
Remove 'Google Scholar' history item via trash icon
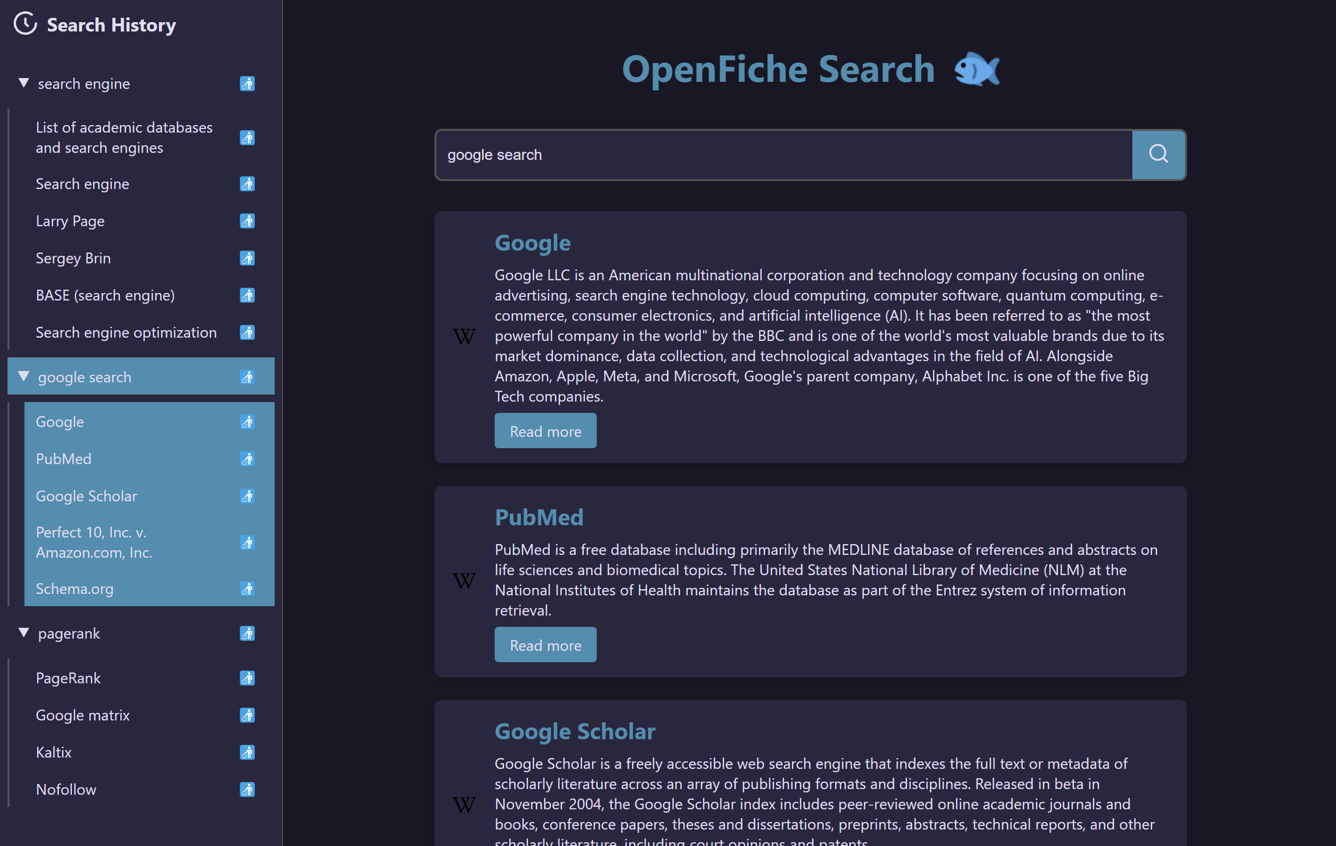[247, 496]
